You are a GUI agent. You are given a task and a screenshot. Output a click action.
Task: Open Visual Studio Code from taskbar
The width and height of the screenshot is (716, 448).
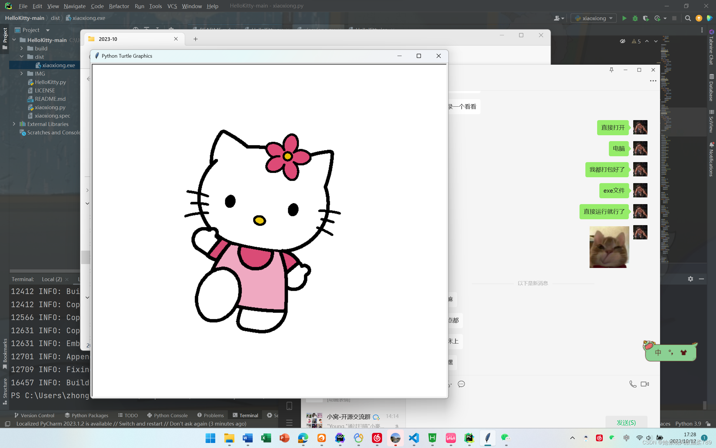click(414, 438)
